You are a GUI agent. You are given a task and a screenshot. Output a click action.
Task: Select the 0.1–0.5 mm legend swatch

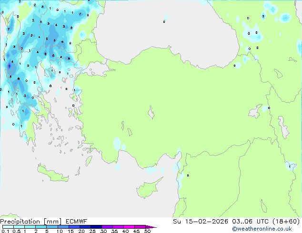(8, 227)
